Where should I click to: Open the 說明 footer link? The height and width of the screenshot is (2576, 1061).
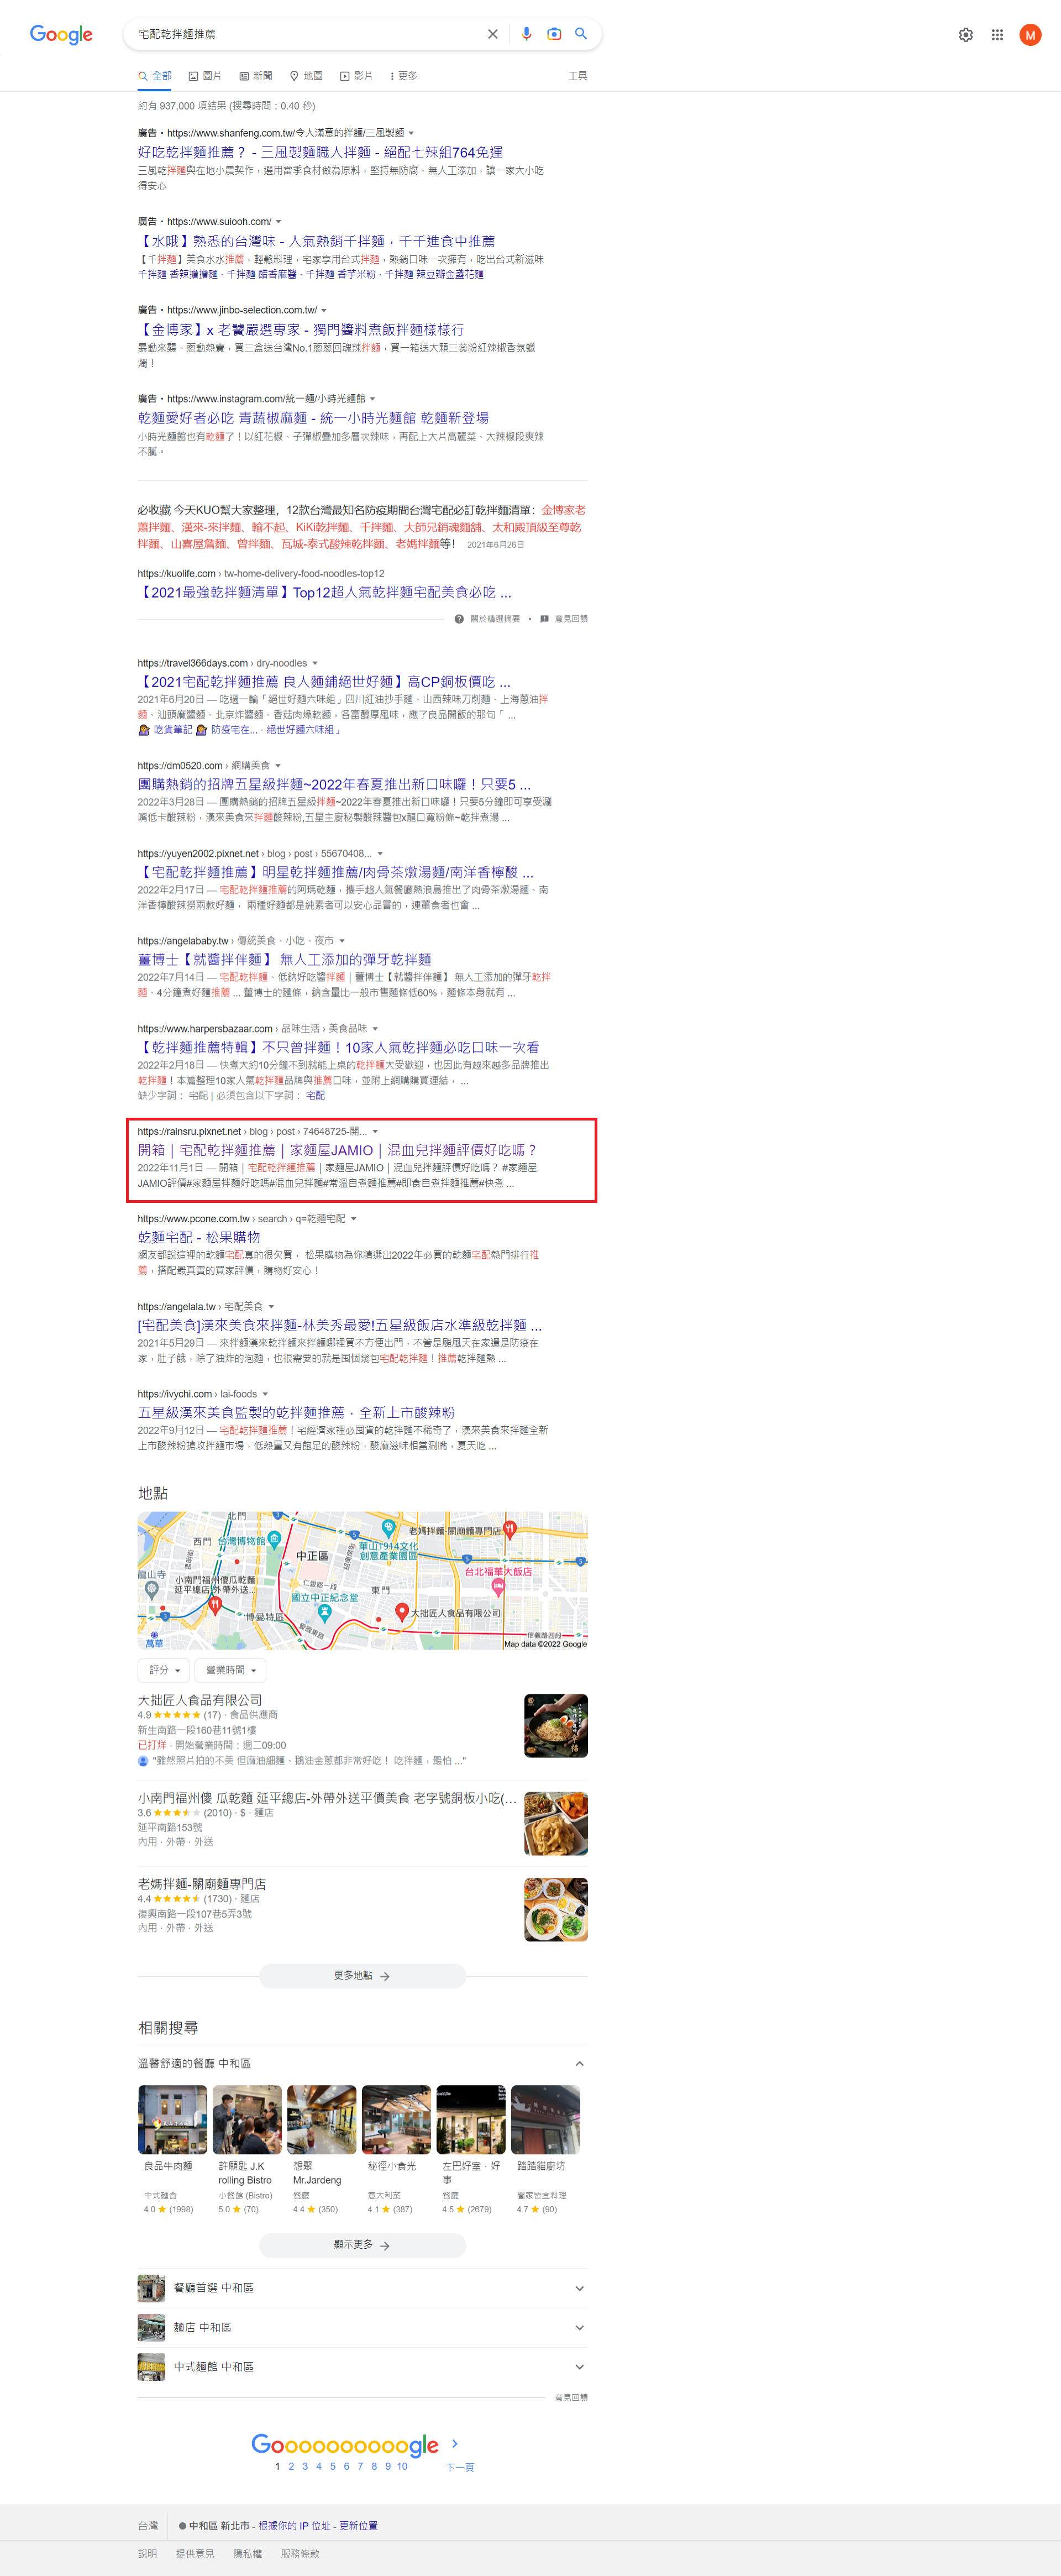(x=147, y=2554)
